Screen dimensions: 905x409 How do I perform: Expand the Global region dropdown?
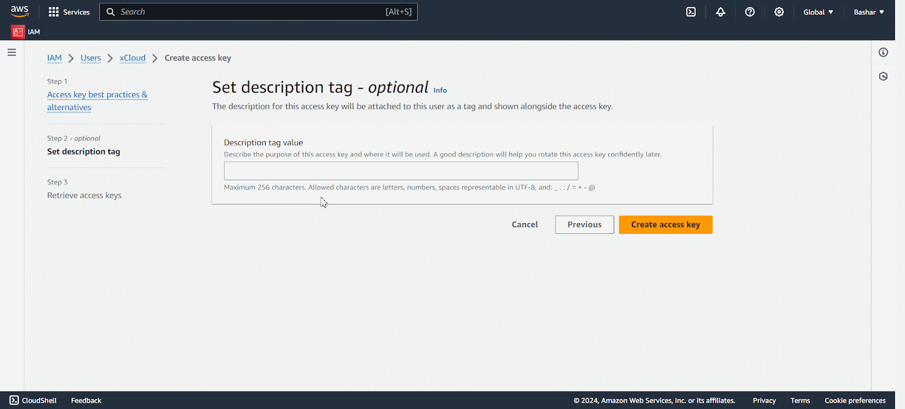[x=818, y=12]
